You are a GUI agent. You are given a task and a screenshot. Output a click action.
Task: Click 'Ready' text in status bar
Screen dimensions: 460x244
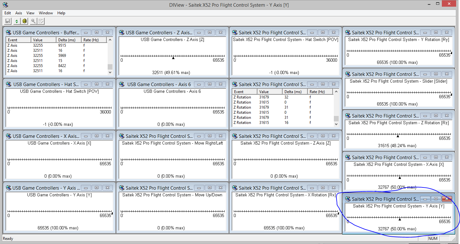point(8,239)
